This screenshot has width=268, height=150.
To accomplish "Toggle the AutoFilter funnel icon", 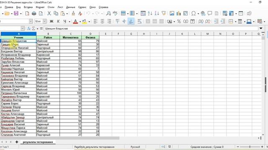I will [x=164, y=13].
